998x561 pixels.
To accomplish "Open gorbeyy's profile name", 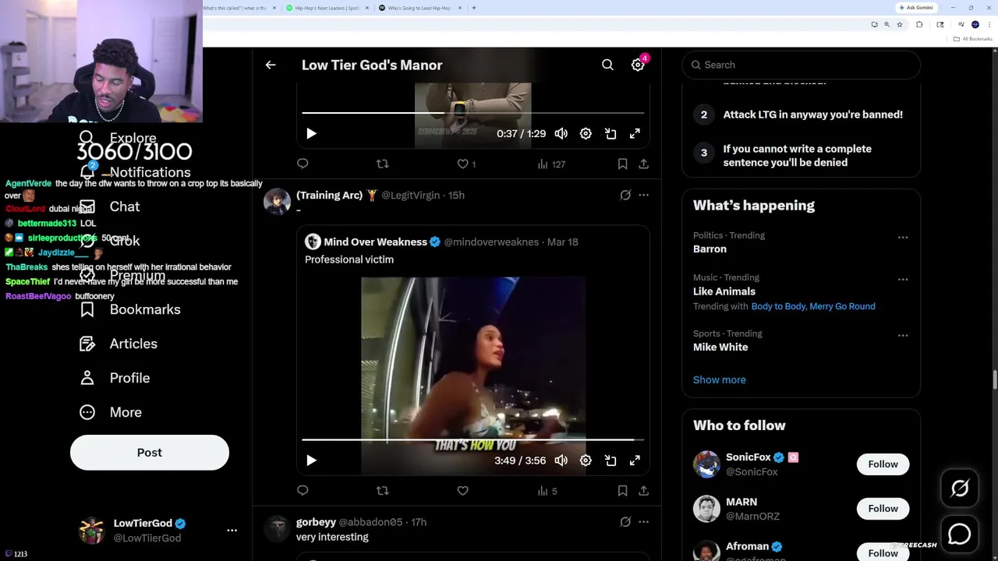I will coord(316,522).
